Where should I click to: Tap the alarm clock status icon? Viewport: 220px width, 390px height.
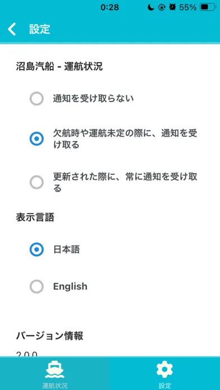172,7
